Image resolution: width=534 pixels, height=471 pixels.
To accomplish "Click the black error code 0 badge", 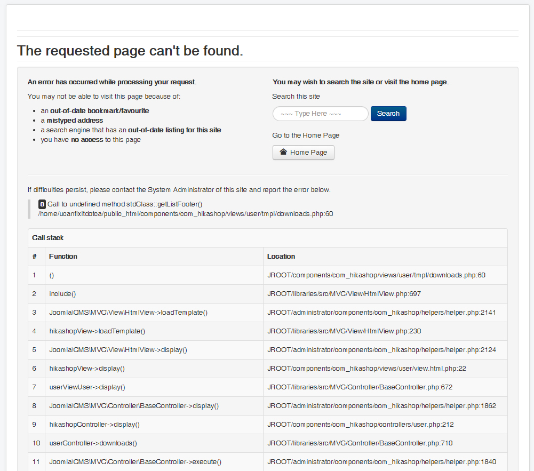I will pos(42,204).
